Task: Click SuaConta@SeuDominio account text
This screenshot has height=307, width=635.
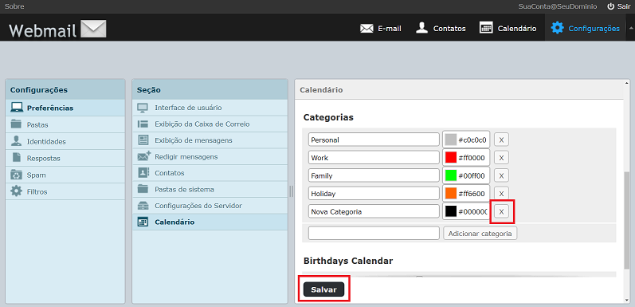Action: pyautogui.click(x=557, y=6)
